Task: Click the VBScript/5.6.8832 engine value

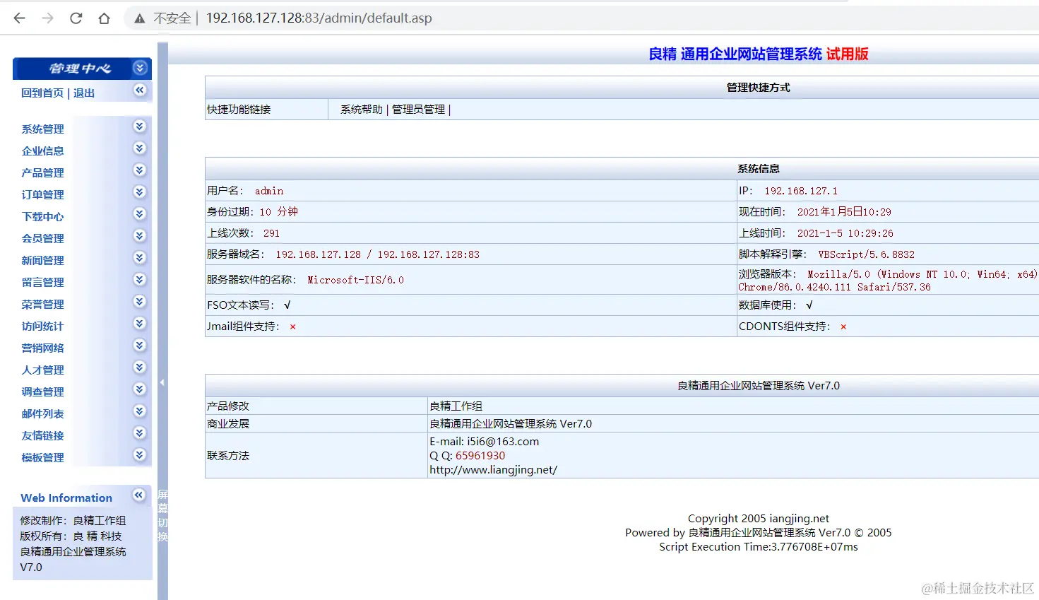Action: tap(866, 254)
